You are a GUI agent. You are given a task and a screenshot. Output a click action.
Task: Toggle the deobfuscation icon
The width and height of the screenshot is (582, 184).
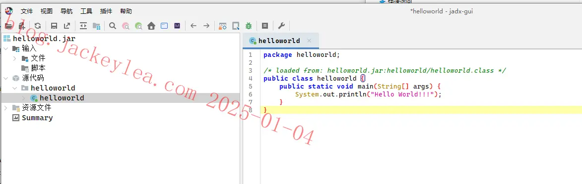click(222, 26)
